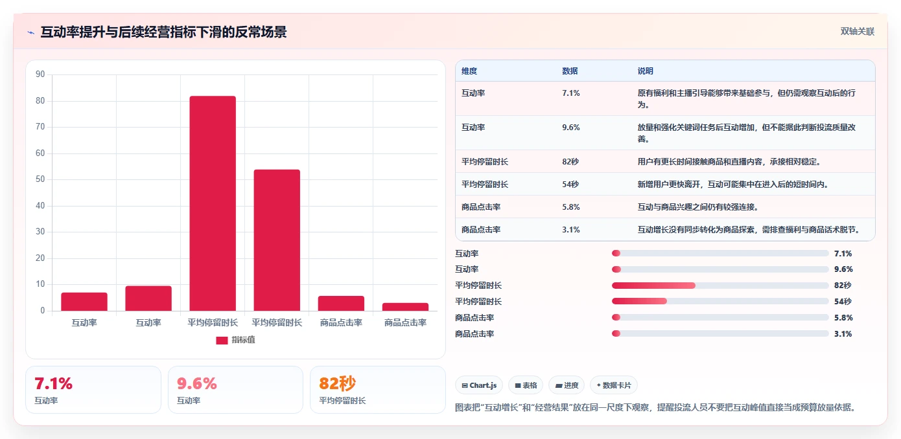Select the Chart.js tag
This screenshot has width=901, height=439.
[x=479, y=385]
